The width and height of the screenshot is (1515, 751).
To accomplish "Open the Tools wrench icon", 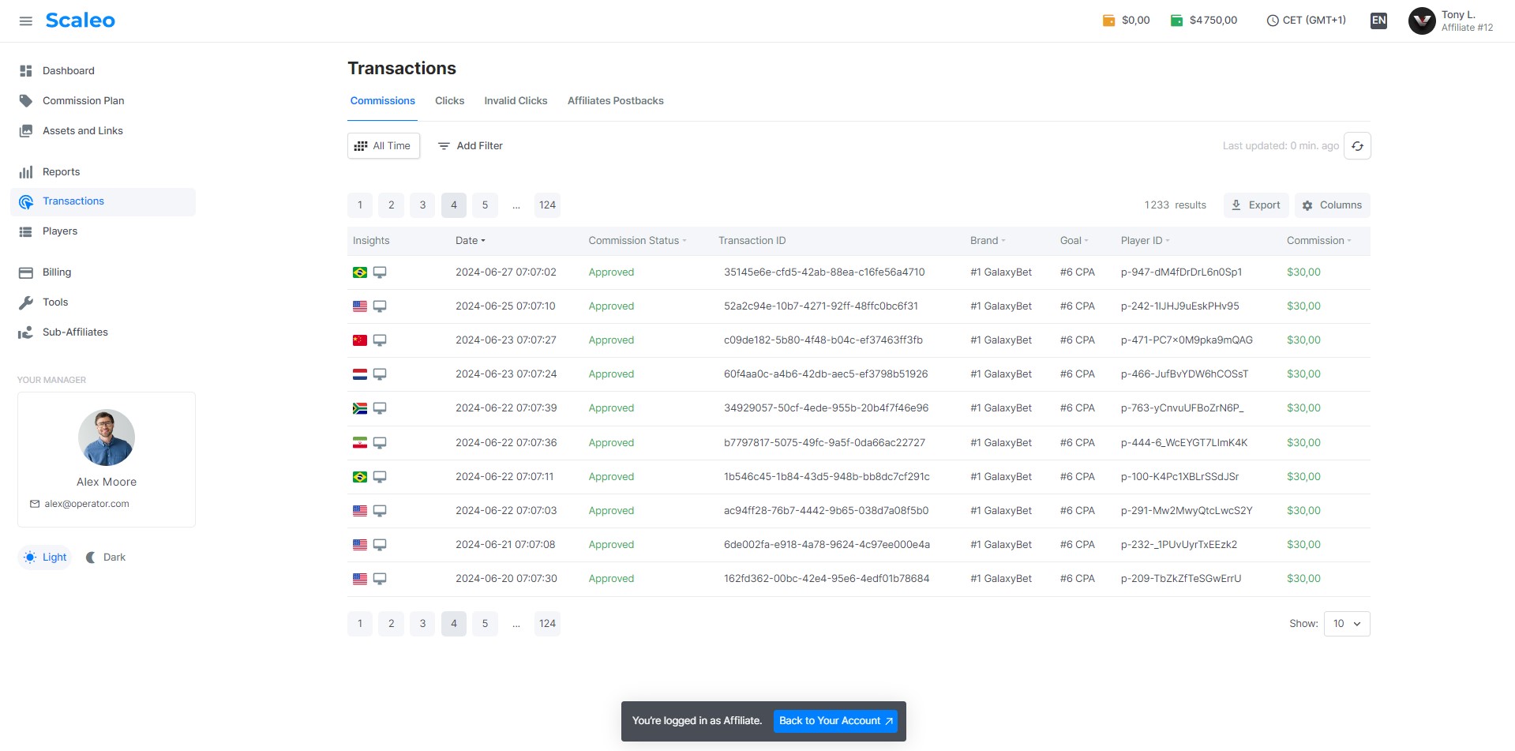I will coord(26,302).
